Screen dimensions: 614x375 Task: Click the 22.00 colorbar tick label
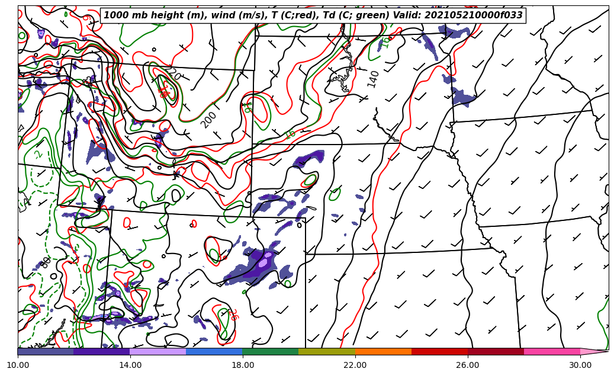pos(355,366)
